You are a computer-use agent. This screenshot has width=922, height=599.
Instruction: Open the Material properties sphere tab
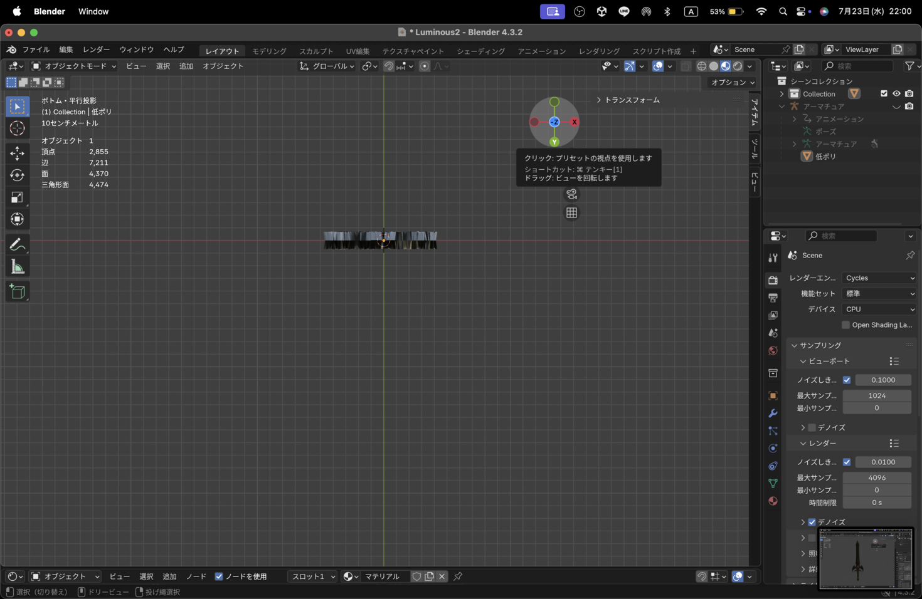(773, 501)
